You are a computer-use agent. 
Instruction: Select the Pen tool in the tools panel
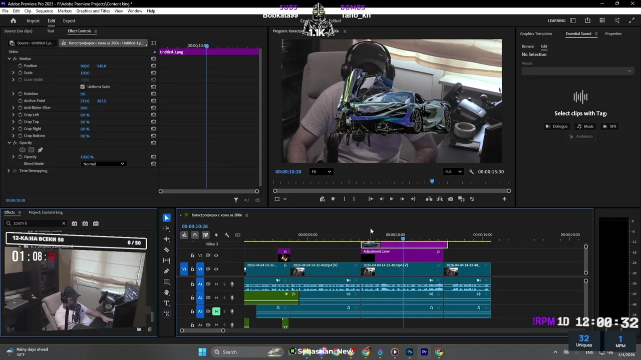point(167,271)
